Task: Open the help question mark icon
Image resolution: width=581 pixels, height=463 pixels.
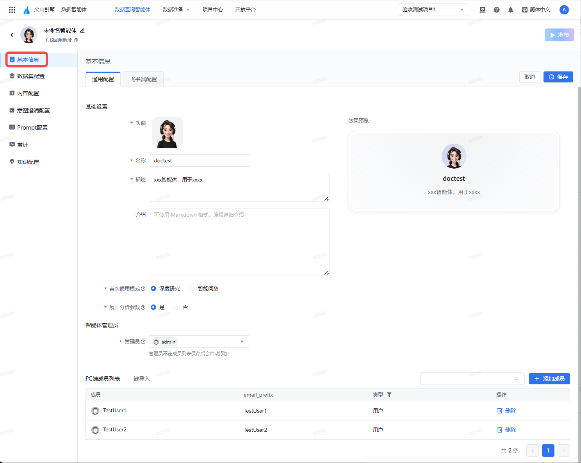Action: point(496,10)
